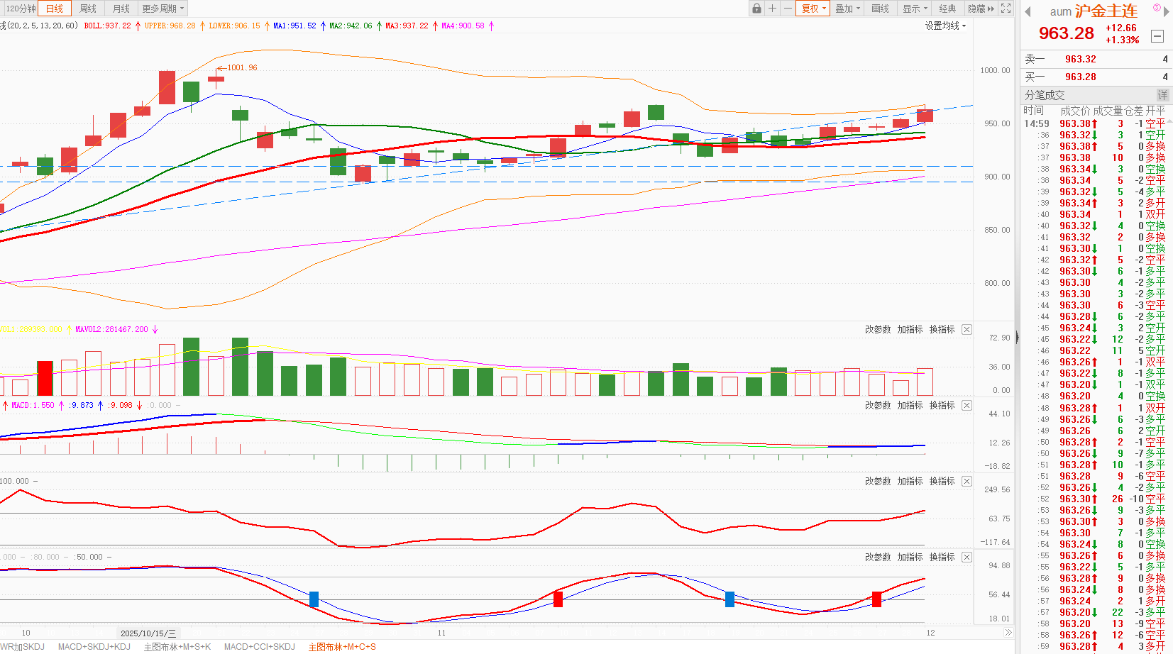The image size is (1173, 654).
Task: Close the CCI indicator panel
Action: tap(967, 482)
